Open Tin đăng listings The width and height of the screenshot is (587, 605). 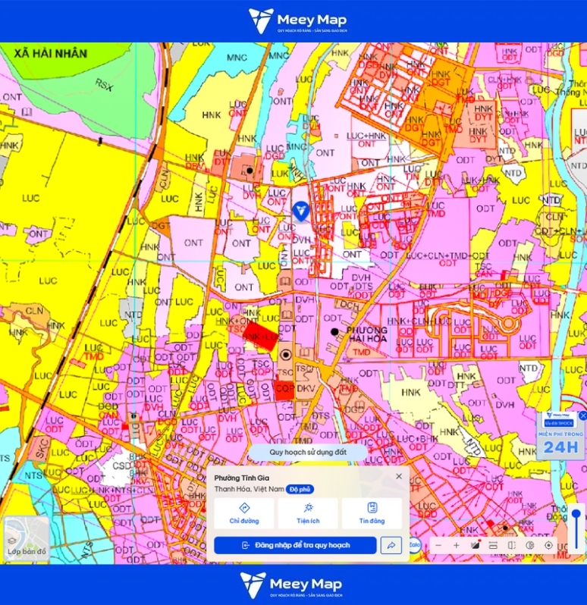tap(372, 513)
